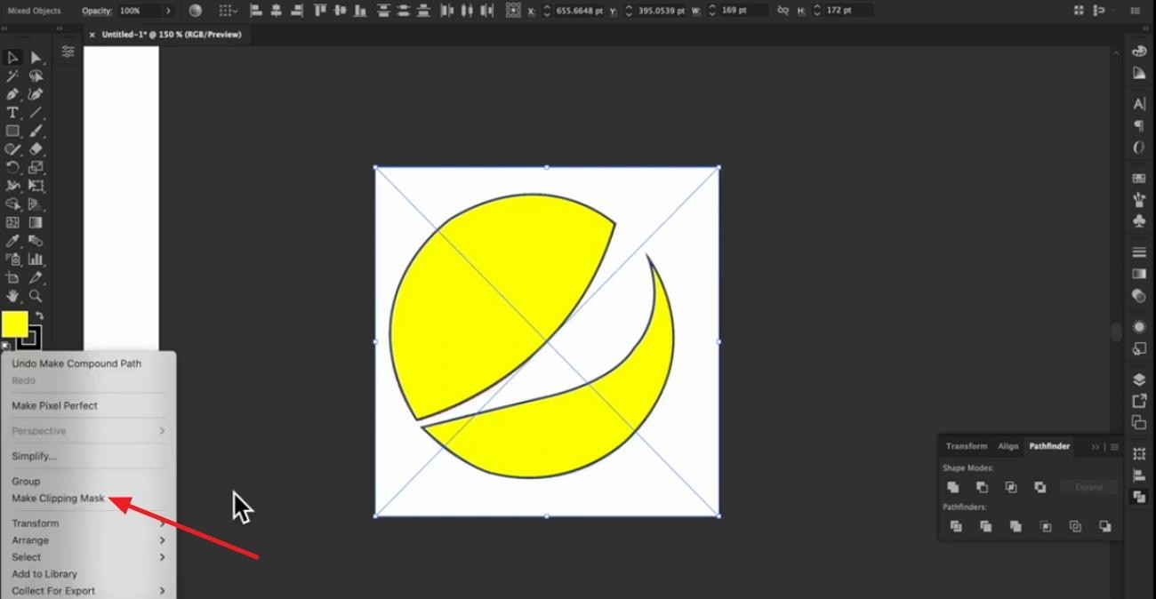Activate the Line Segment tool
The height and width of the screenshot is (599, 1156).
(x=36, y=113)
